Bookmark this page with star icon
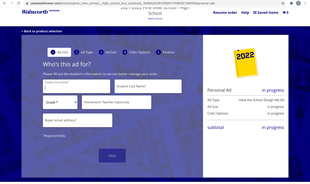Screen dimensions: 310x184 pyautogui.click(x=283, y=3)
